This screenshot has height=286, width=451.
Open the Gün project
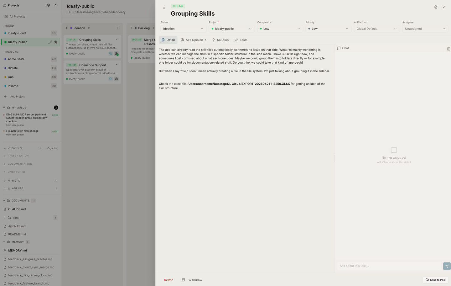point(30,77)
